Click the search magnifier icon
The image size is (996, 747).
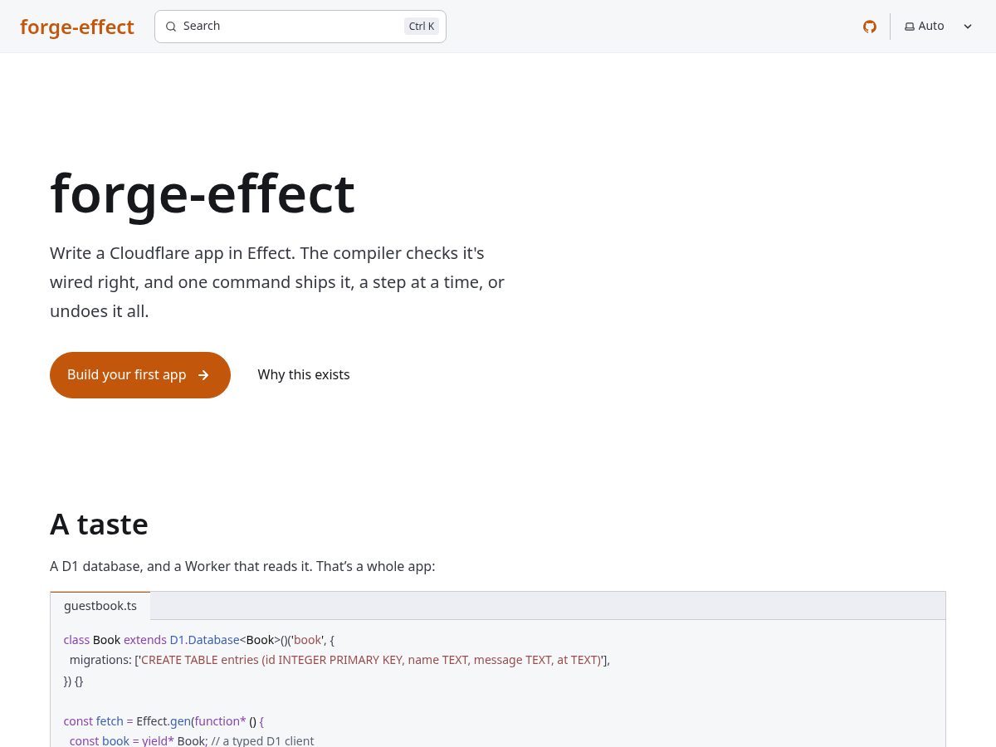[x=171, y=27]
